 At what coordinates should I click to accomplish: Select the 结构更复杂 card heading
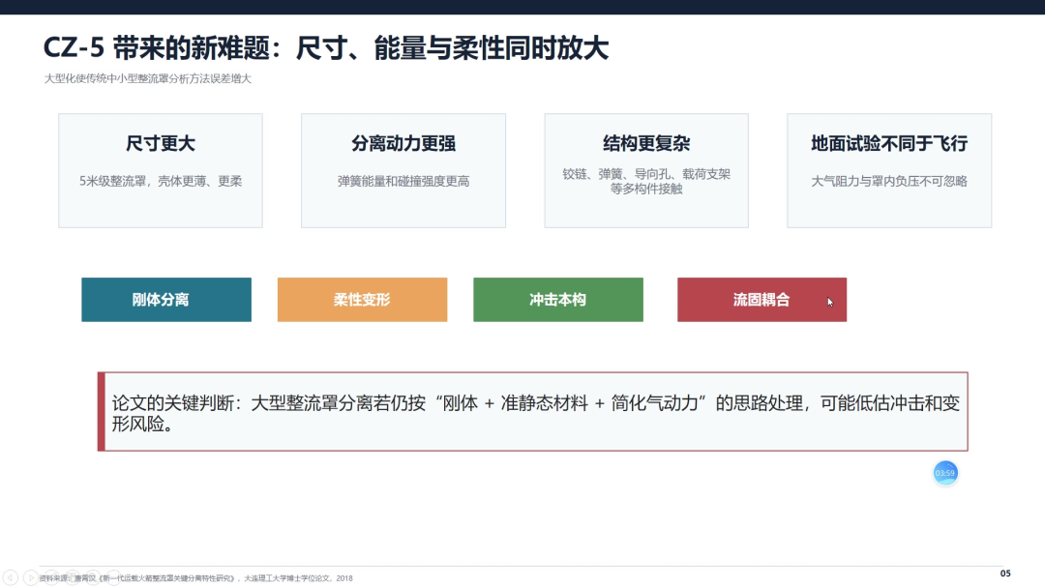coord(646,143)
